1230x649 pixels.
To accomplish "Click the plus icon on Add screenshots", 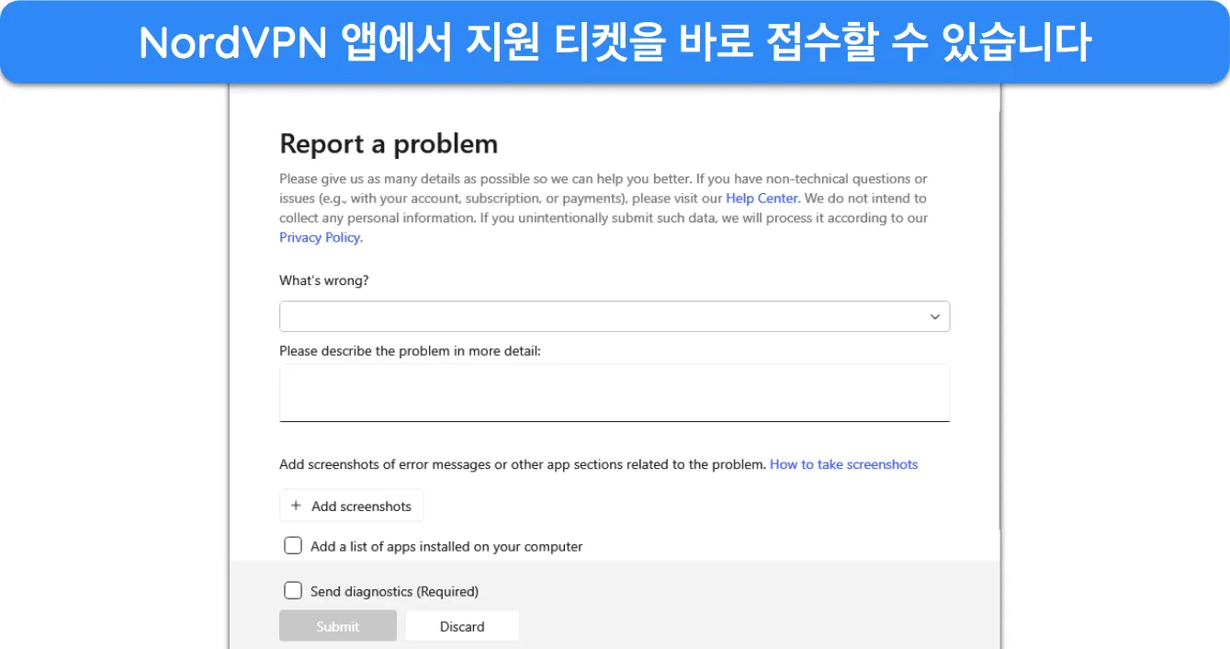I will click(296, 506).
